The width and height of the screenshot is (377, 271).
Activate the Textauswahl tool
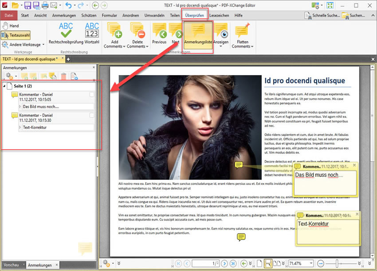(x=16, y=35)
